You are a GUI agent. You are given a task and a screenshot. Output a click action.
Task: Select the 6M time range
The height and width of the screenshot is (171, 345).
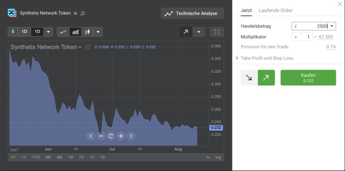click(48, 157)
